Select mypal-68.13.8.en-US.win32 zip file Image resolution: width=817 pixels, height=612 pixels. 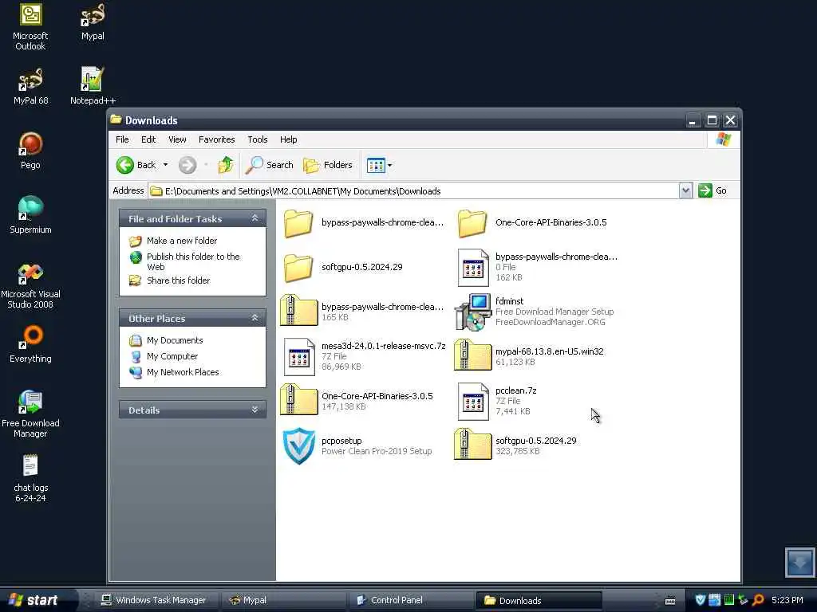529,356
